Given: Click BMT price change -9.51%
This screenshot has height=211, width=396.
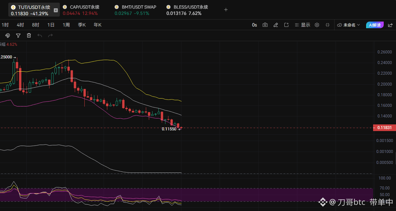Looking at the screenshot, I should point(142,13).
